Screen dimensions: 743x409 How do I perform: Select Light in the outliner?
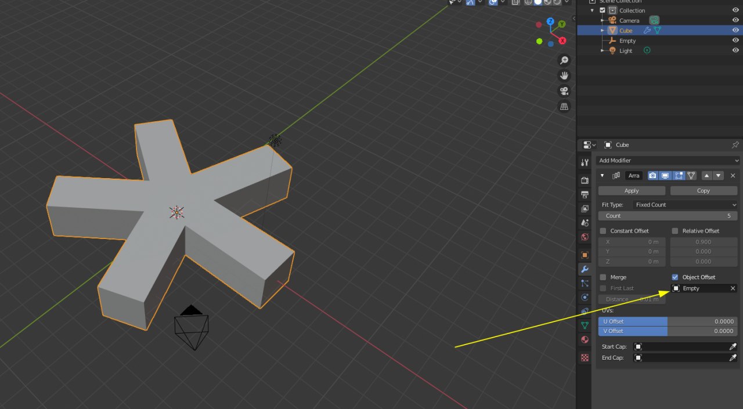coord(626,51)
